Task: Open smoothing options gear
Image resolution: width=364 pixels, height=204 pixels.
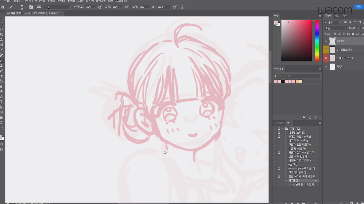Action: click(153, 7)
